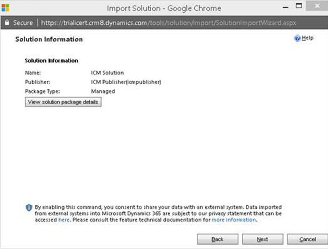This screenshot has width=328, height=249.
Task: Click Next to continue the import
Action: tap(262, 239)
